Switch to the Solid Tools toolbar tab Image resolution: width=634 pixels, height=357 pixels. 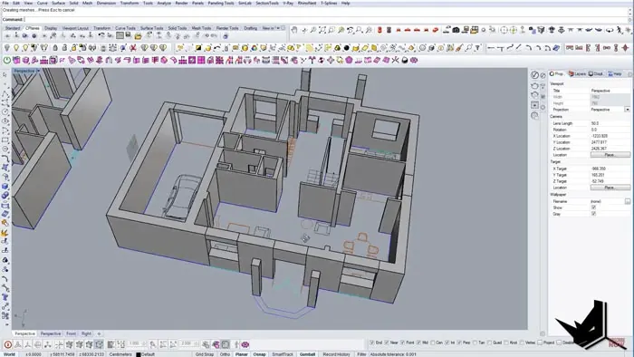point(178,28)
